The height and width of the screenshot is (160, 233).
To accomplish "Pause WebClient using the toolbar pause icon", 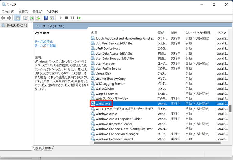I will (72, 18).
